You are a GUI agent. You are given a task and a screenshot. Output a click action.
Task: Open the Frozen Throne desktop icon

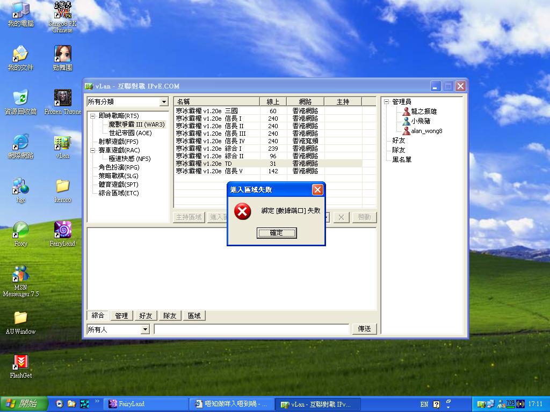pos(62,99)
